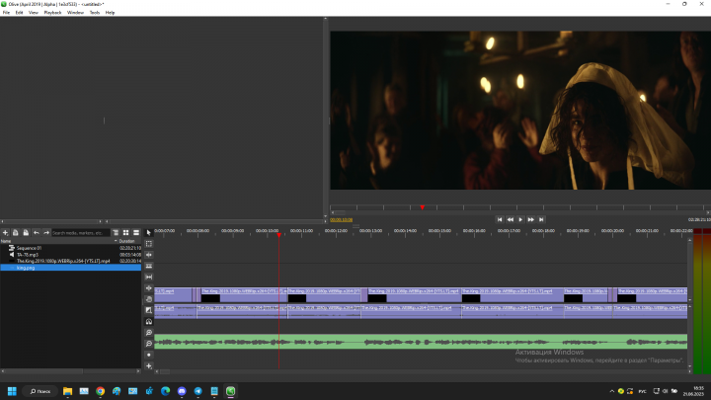This screenshot has height=400, width=711.
Task: Select the Pointer tool in timeline toolbar
Action: [149, 233]
